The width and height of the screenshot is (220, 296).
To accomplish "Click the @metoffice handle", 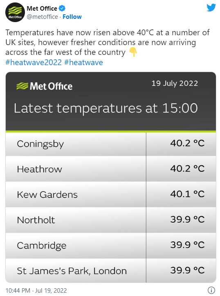I will coord(42,17).
